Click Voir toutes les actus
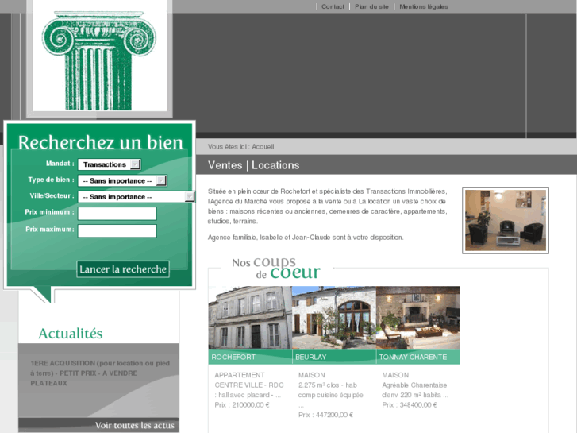Viewport: 577px width, 433px height. pyautogui.click(x=135, y=425)
